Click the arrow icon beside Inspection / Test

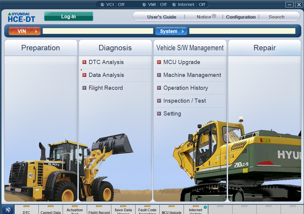click(x=159, y=101)
